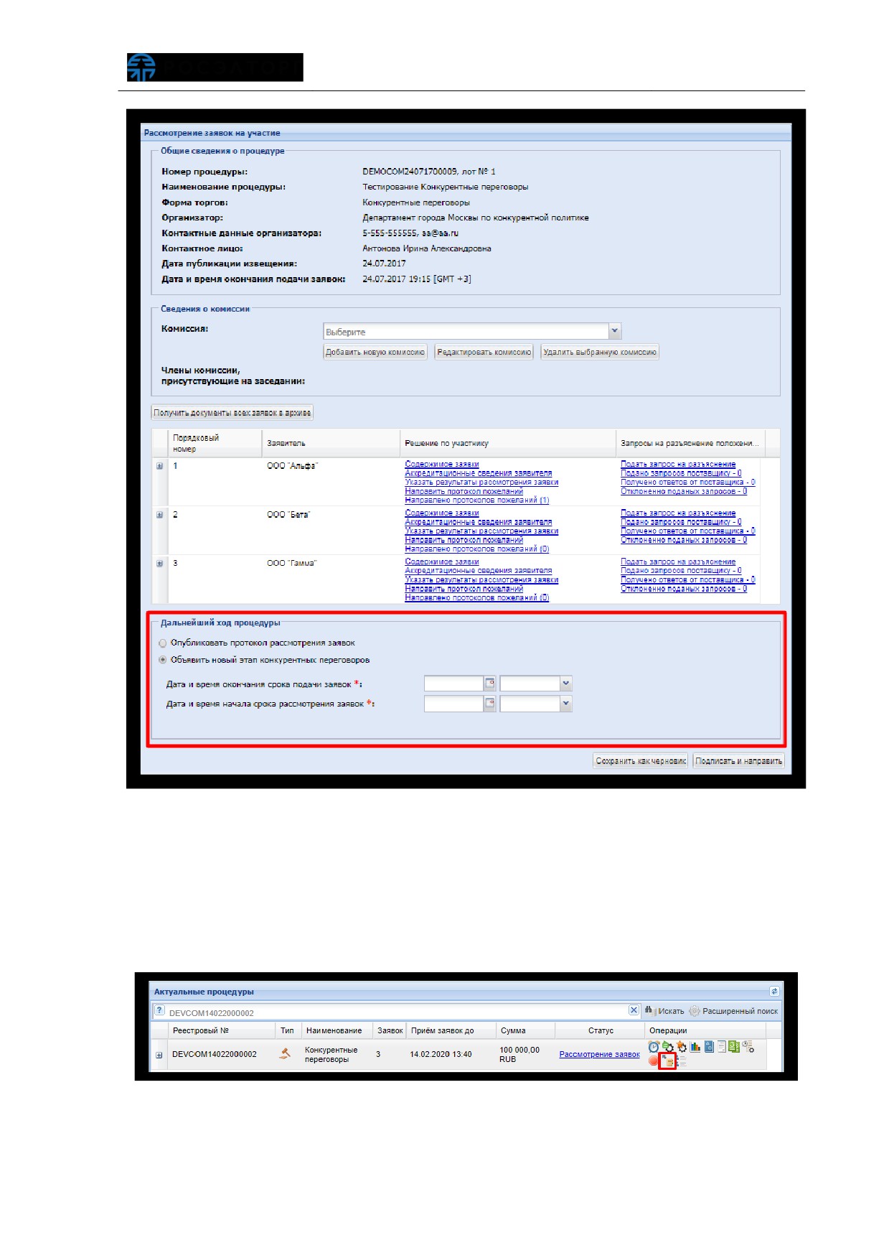Image resolution: width=889 pixels, height=1258 pixels.
Task: Expand row 3 ООО "Гамма"
Action: click(159, 564)
